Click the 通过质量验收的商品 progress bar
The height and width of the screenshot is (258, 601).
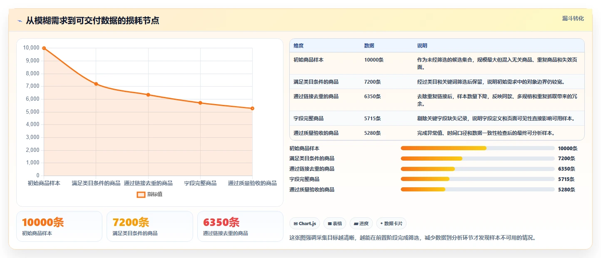(477, 189)
